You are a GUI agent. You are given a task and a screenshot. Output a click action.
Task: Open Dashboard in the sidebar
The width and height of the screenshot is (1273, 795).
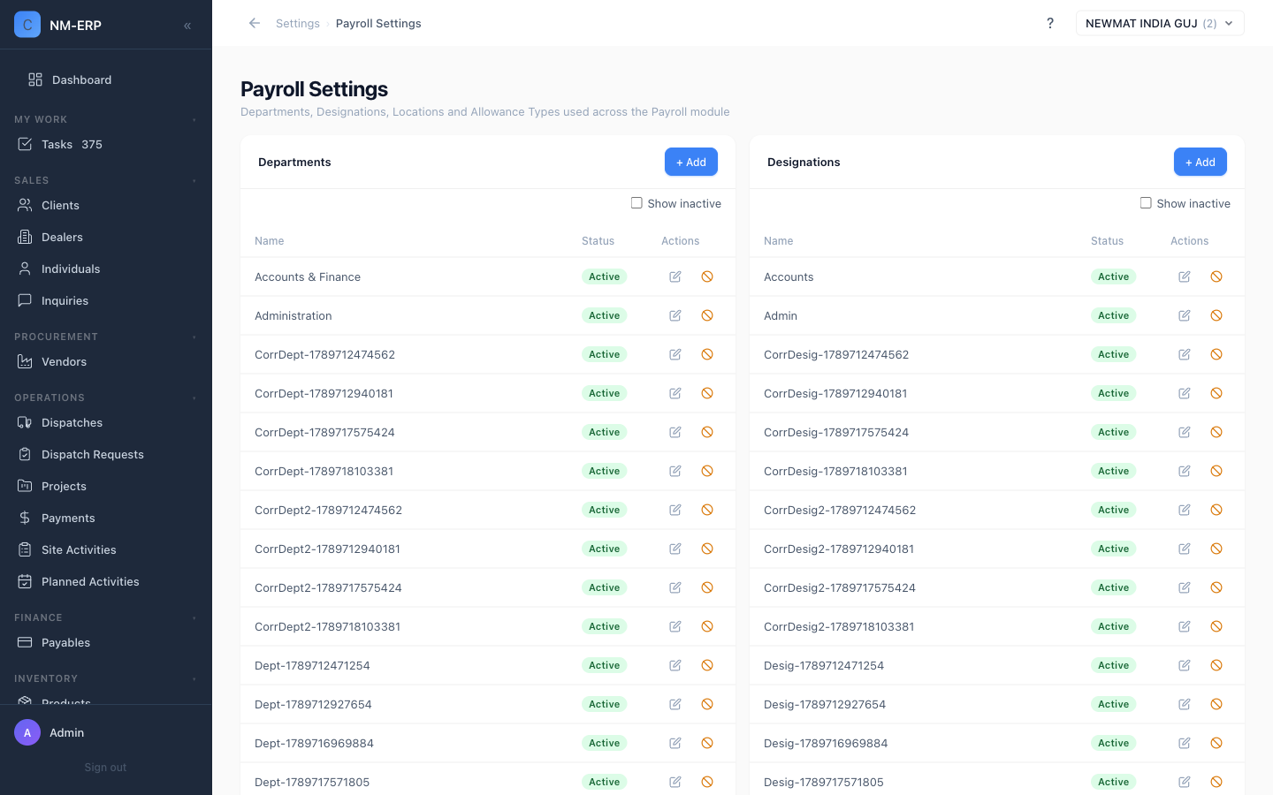pyautogui.click(x=106, y=79)
